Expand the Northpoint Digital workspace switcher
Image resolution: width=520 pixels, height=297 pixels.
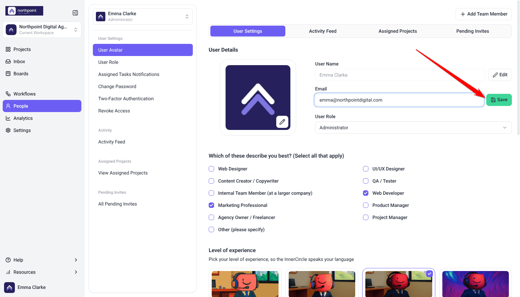42,30
